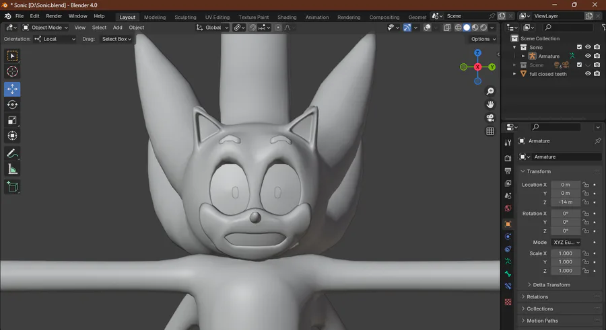Screen dimensions: 606x330
Task: Open the Render menu
Action: 54,15
